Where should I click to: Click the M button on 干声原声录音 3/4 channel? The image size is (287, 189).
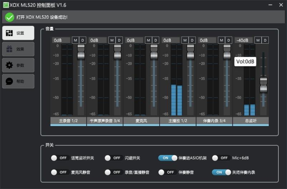[112, 40]
